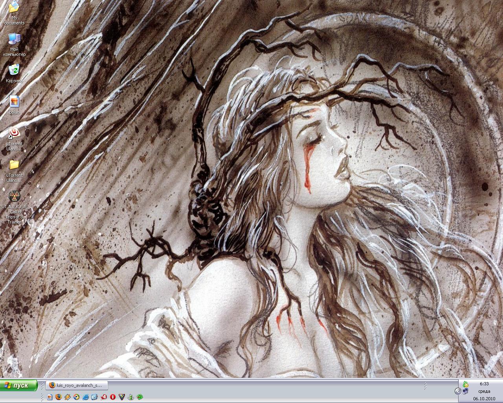Screen dimensions: 503x403
Task: Open Windows Media Player in Quick Launch
Action: coord(77,397)
